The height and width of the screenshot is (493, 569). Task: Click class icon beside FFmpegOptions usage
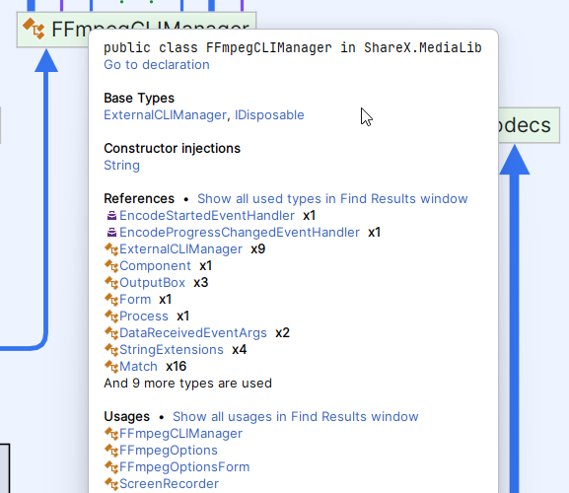[x=111, y=451]
